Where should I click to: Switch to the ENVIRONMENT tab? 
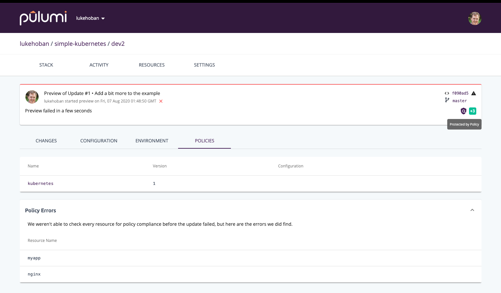152,141
